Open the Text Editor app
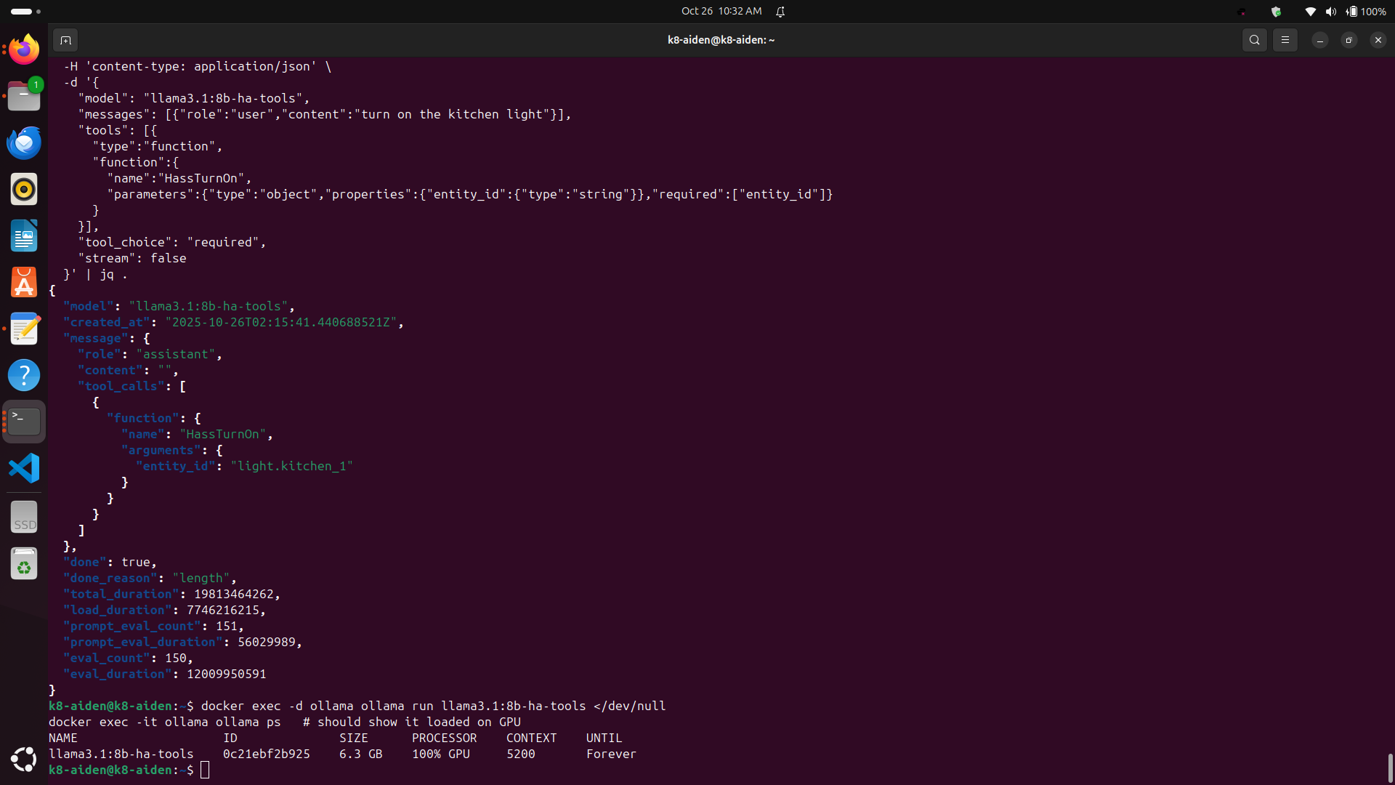Image resolution: width=1395 pixels, height=785 pixels. point(24,329)
